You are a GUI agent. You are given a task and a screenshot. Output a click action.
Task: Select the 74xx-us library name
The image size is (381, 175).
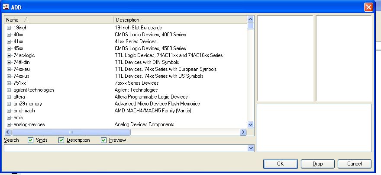tap(21, 76)
